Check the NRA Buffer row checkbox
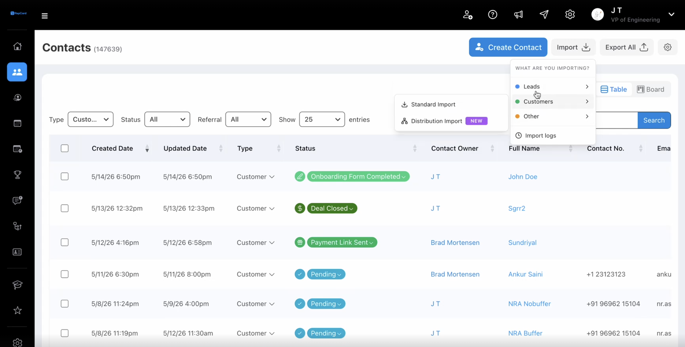The width and height of the screenshot is (685, 347). click(x=65, y=333)
